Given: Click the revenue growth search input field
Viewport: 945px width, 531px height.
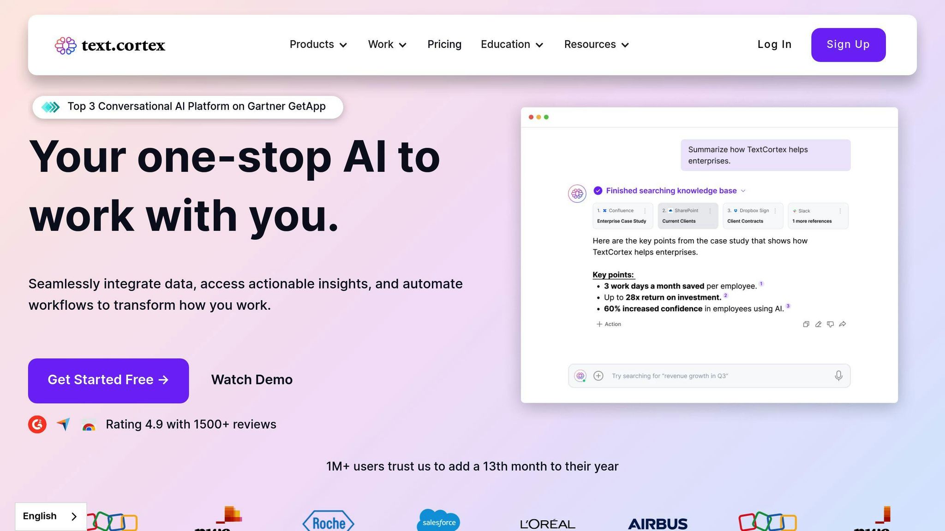Looking at the screenshot, I should pyautogui.click(x=710, y=376).
